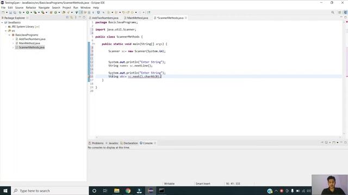348x195 pixels.
Task: Select ScannerMethods.java in Package Explorer
Action: tap(32, 47)
